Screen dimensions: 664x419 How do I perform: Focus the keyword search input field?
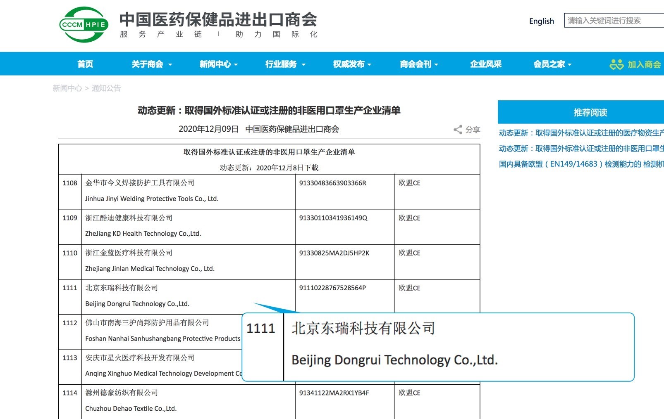click(614, 20)
